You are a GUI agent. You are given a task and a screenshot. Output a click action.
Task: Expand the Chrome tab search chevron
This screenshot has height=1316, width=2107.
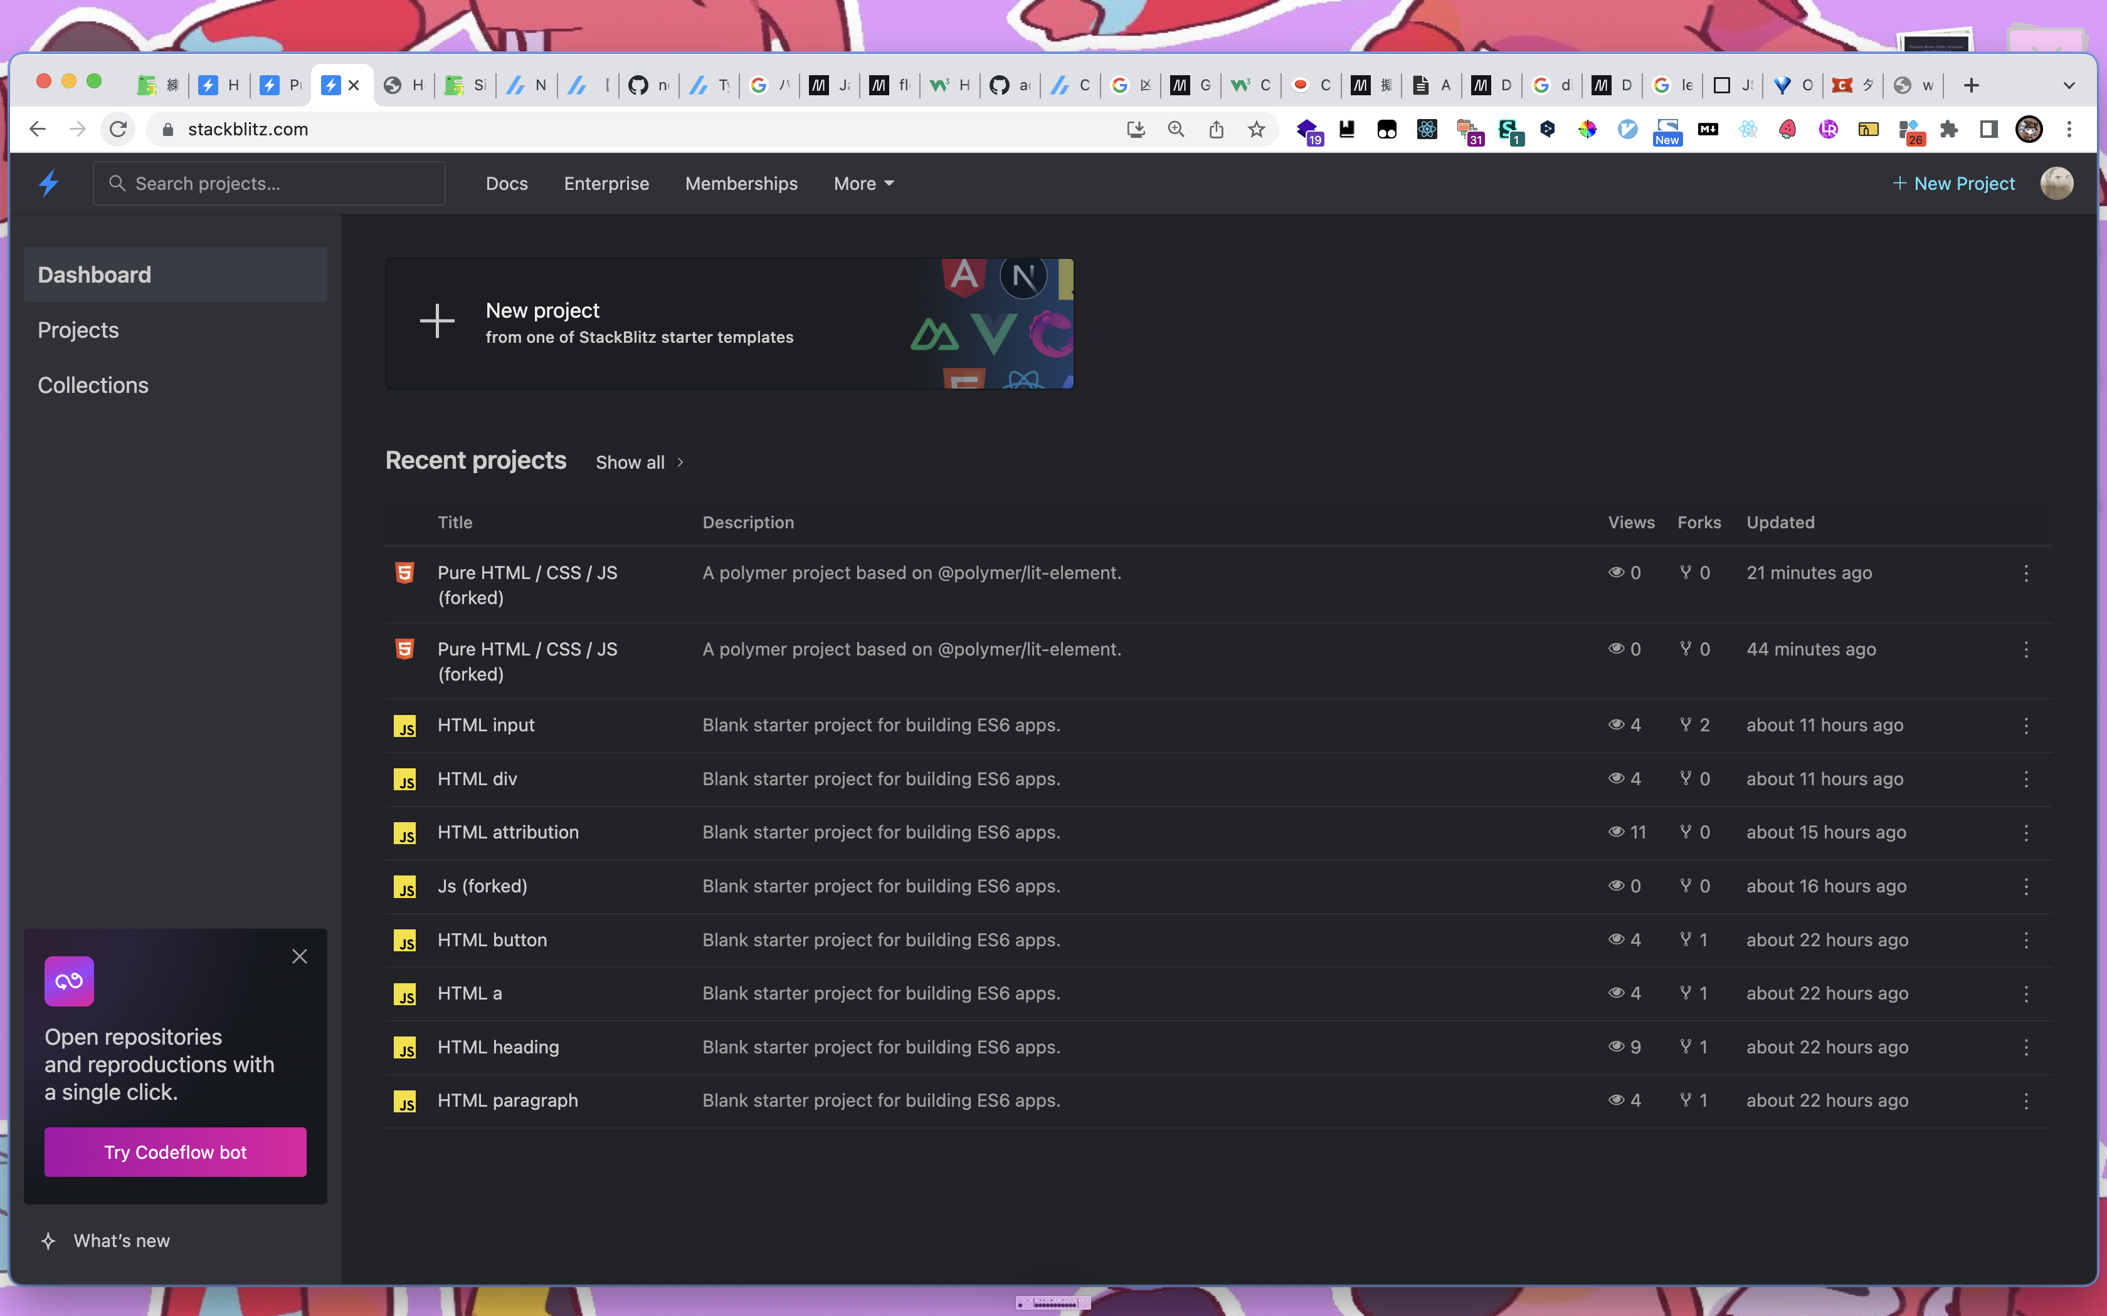tap(2069, 85)
